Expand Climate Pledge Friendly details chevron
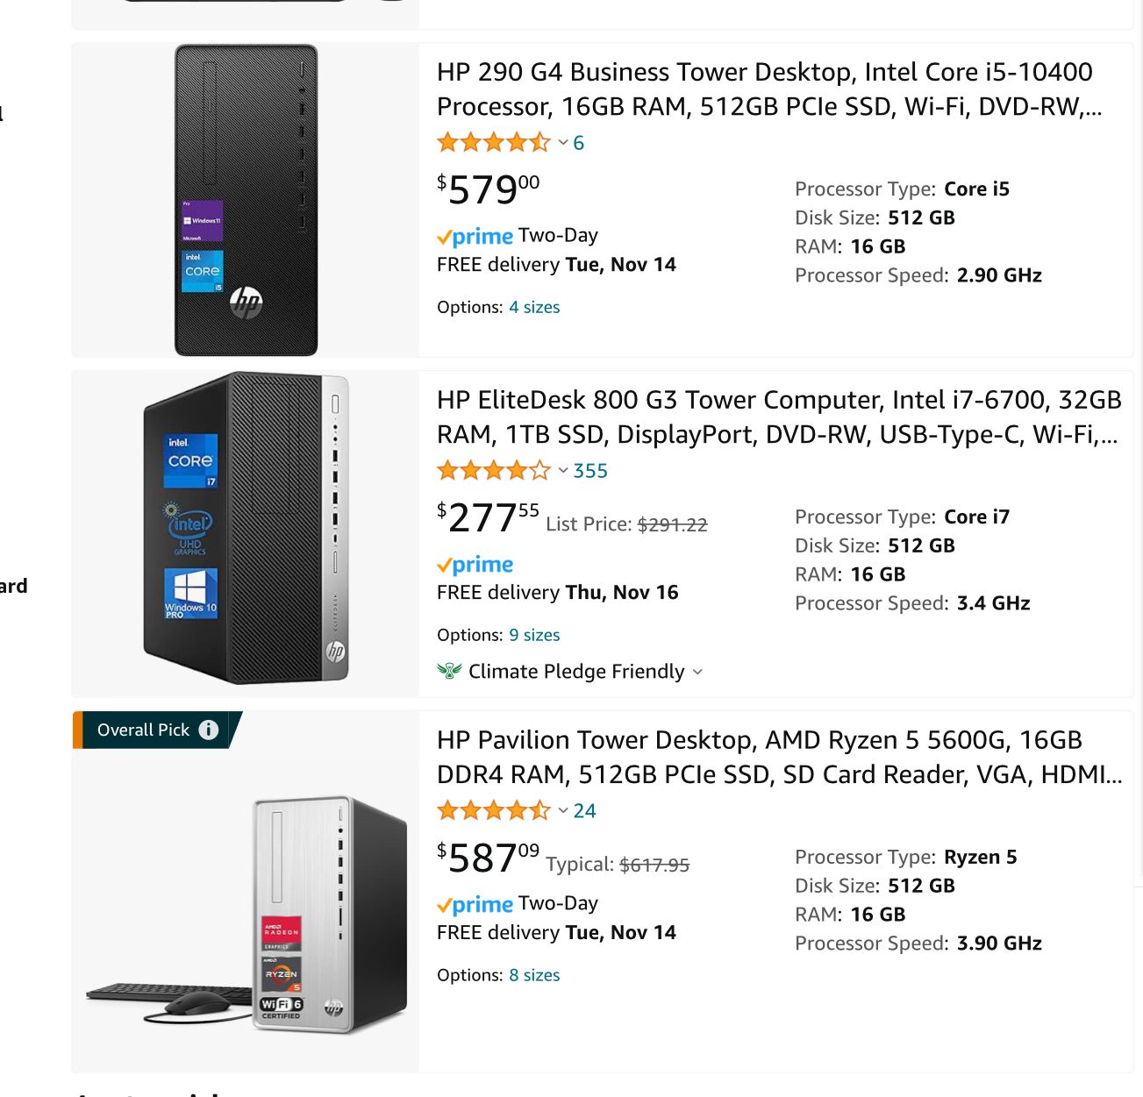Viewport: 1143px width, 1097px height. point(697,673)
